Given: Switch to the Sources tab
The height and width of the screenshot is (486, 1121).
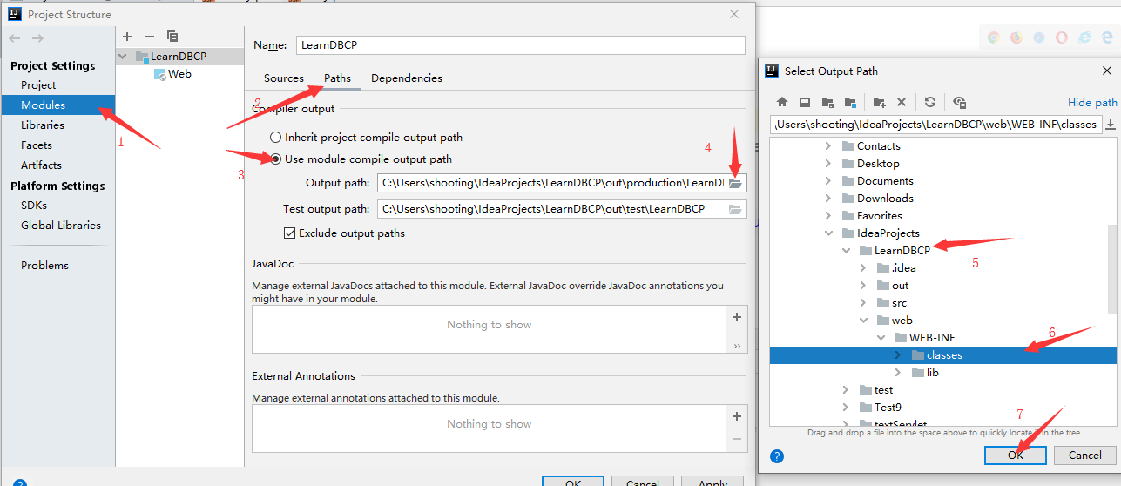Looking at the screenshot, I should (x=284, y=78).
